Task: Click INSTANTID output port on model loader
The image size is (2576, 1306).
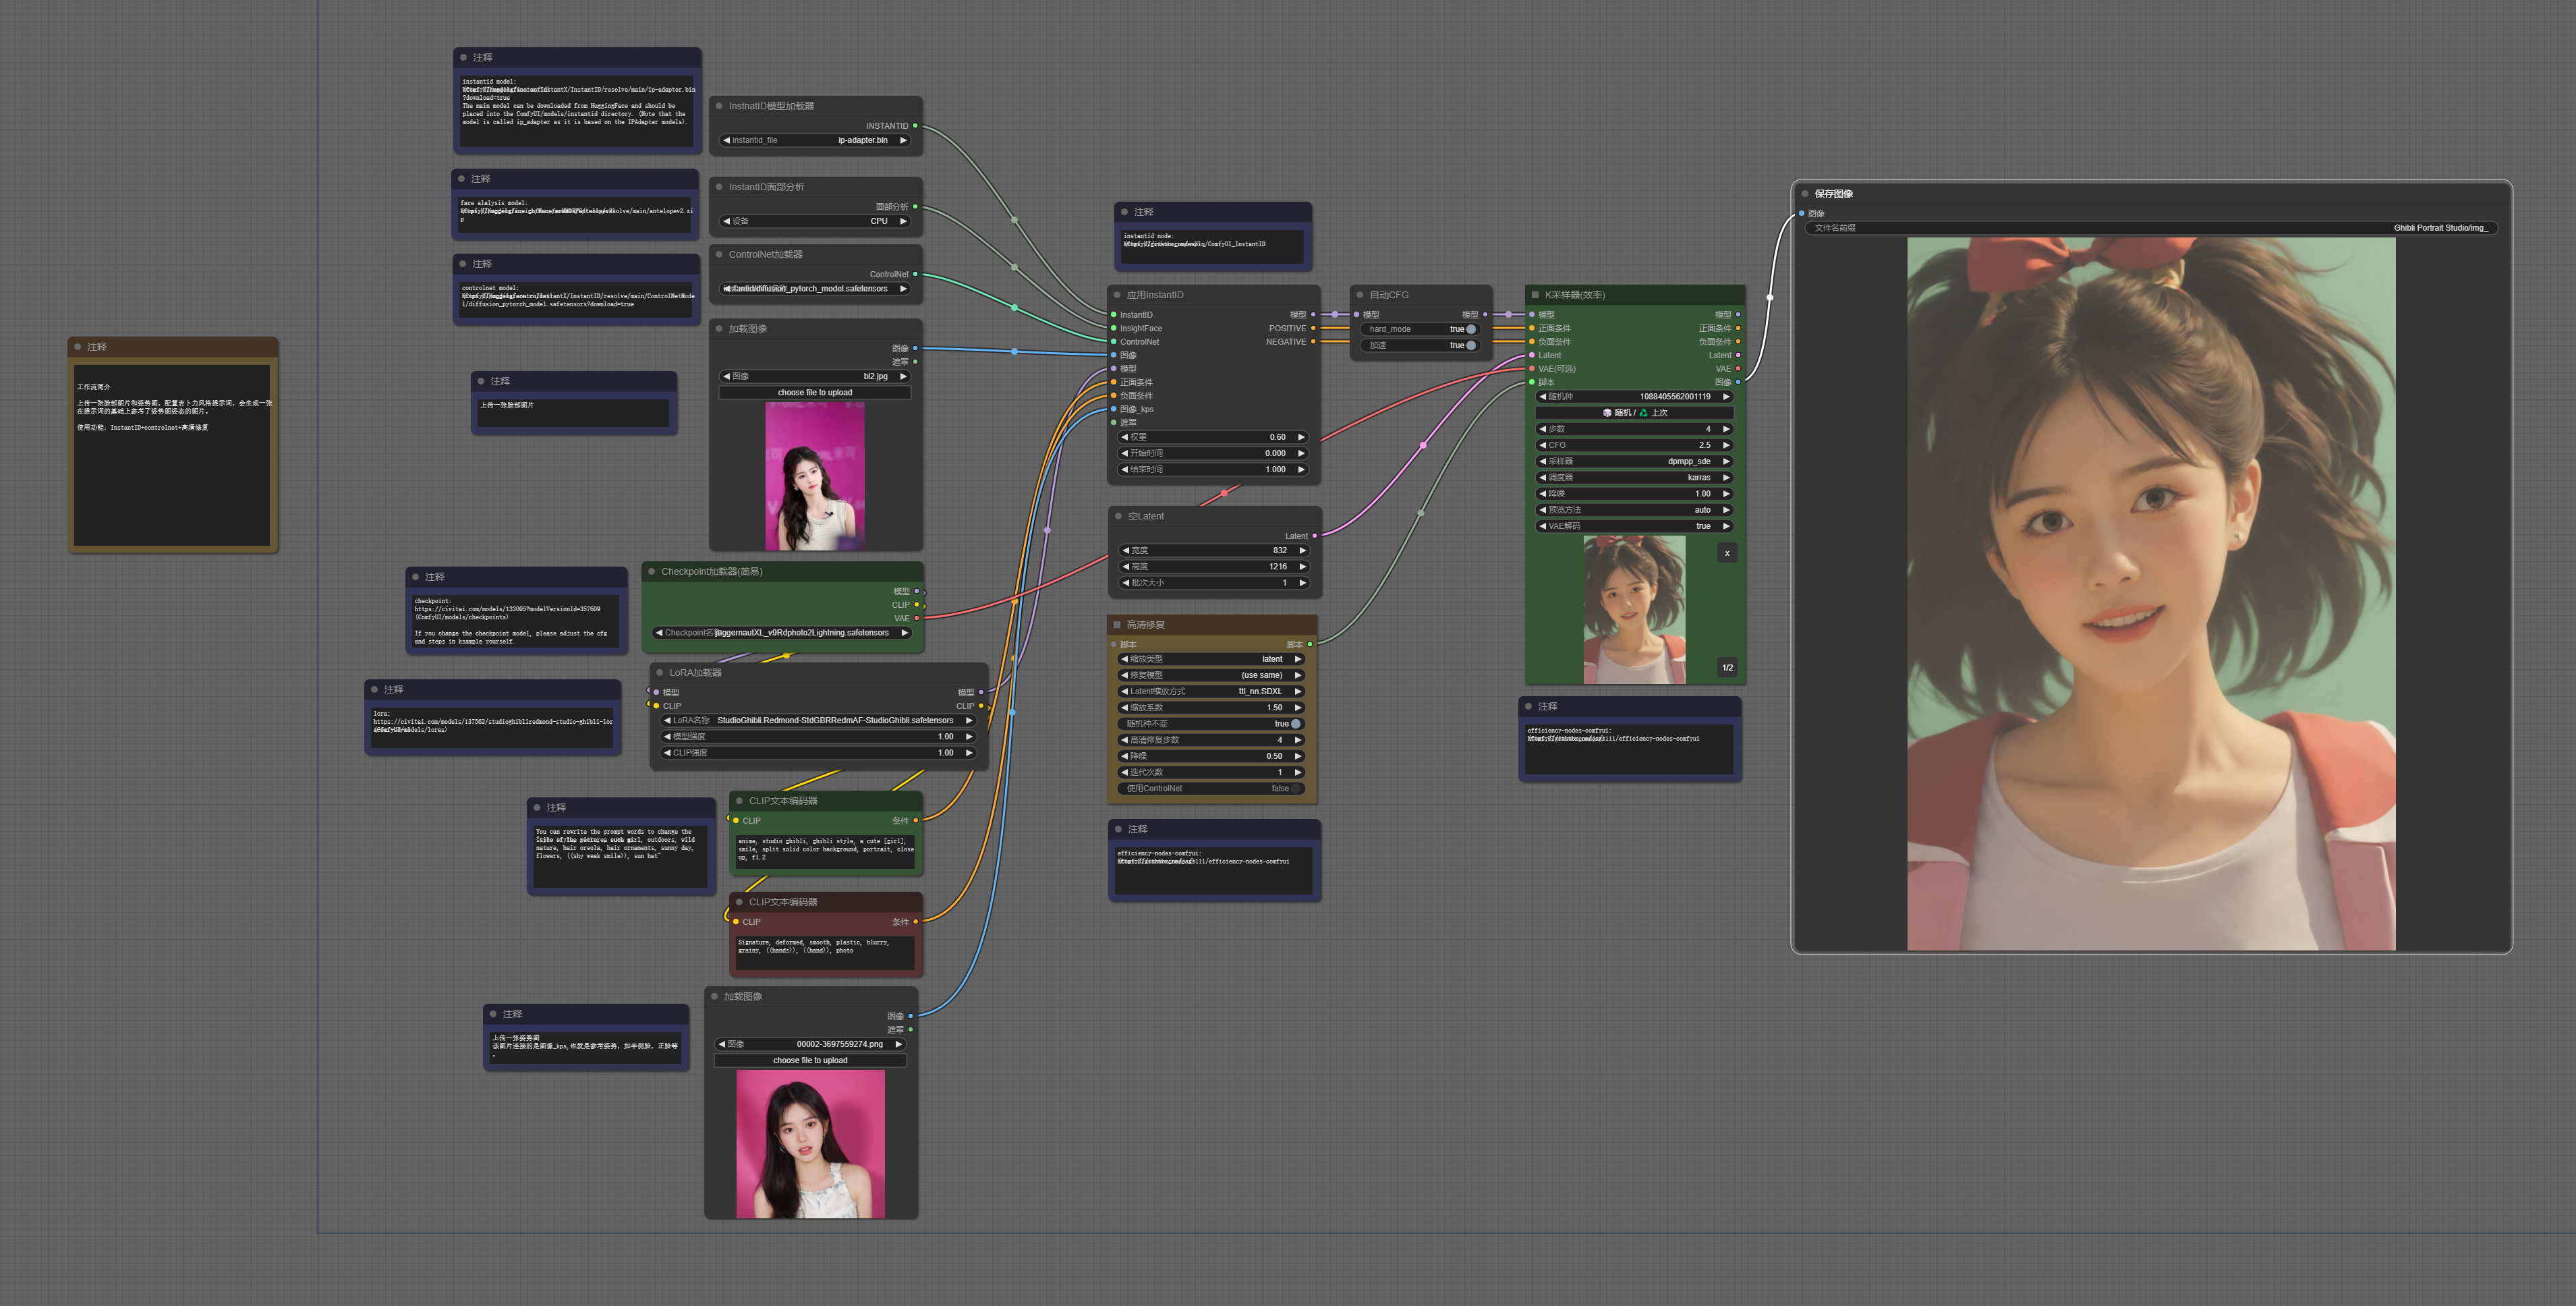Action: point(915,126)
